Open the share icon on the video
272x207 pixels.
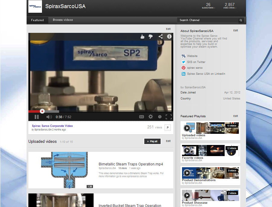(161, 36)
